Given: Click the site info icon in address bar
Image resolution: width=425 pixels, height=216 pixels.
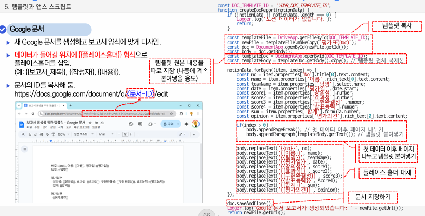Looking at the screenshot, I should [41, 114].
